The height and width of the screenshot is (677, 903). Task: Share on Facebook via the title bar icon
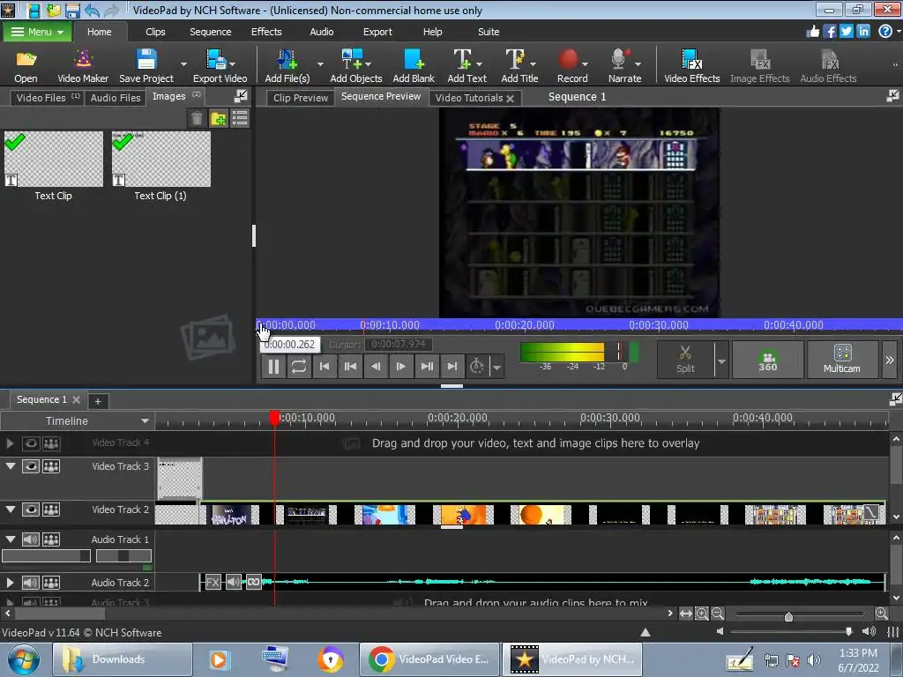click(829, 32)
